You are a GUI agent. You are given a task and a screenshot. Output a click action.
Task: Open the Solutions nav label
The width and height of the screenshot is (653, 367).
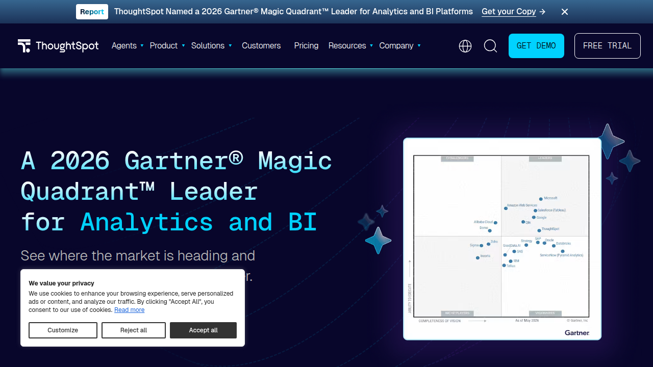pyautogui.click(x=208, y=46)
